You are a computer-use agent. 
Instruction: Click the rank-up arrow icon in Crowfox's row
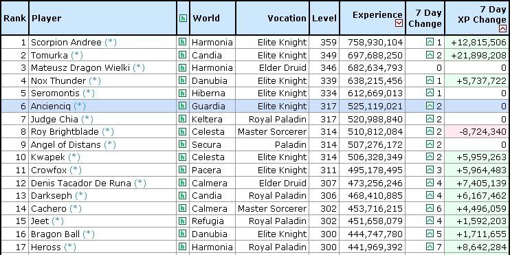click(430, 170)
